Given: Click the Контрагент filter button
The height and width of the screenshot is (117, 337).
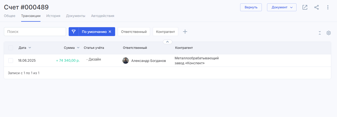Looking at the screenshot, I should click(x=165, y=32).
